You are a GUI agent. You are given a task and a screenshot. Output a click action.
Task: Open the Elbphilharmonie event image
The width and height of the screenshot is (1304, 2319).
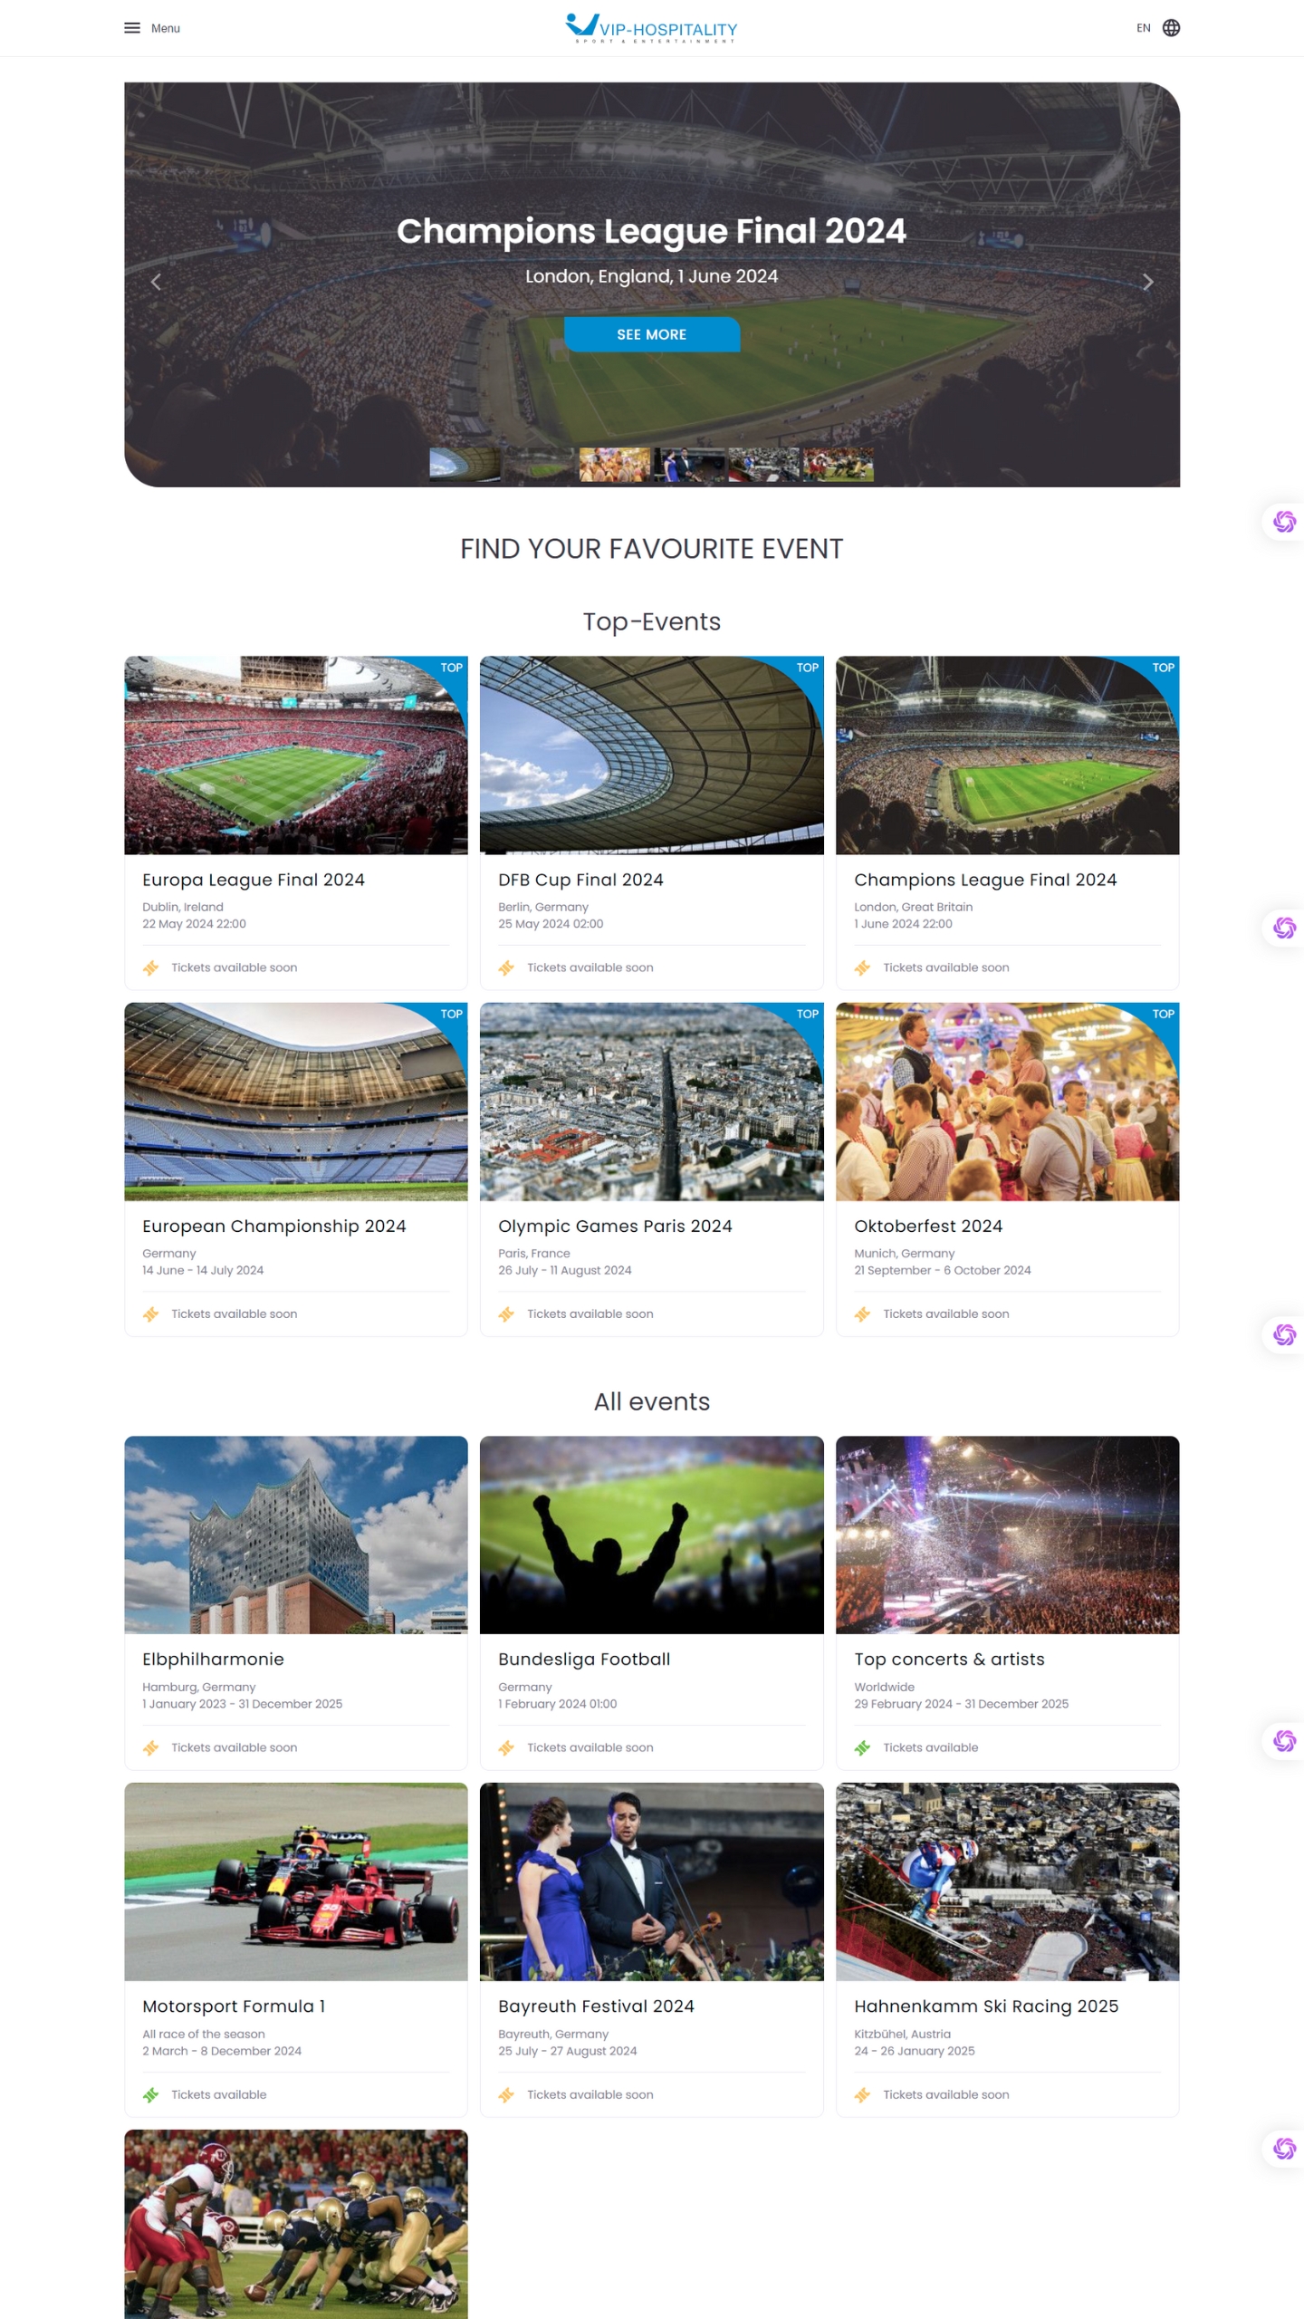296,1535
